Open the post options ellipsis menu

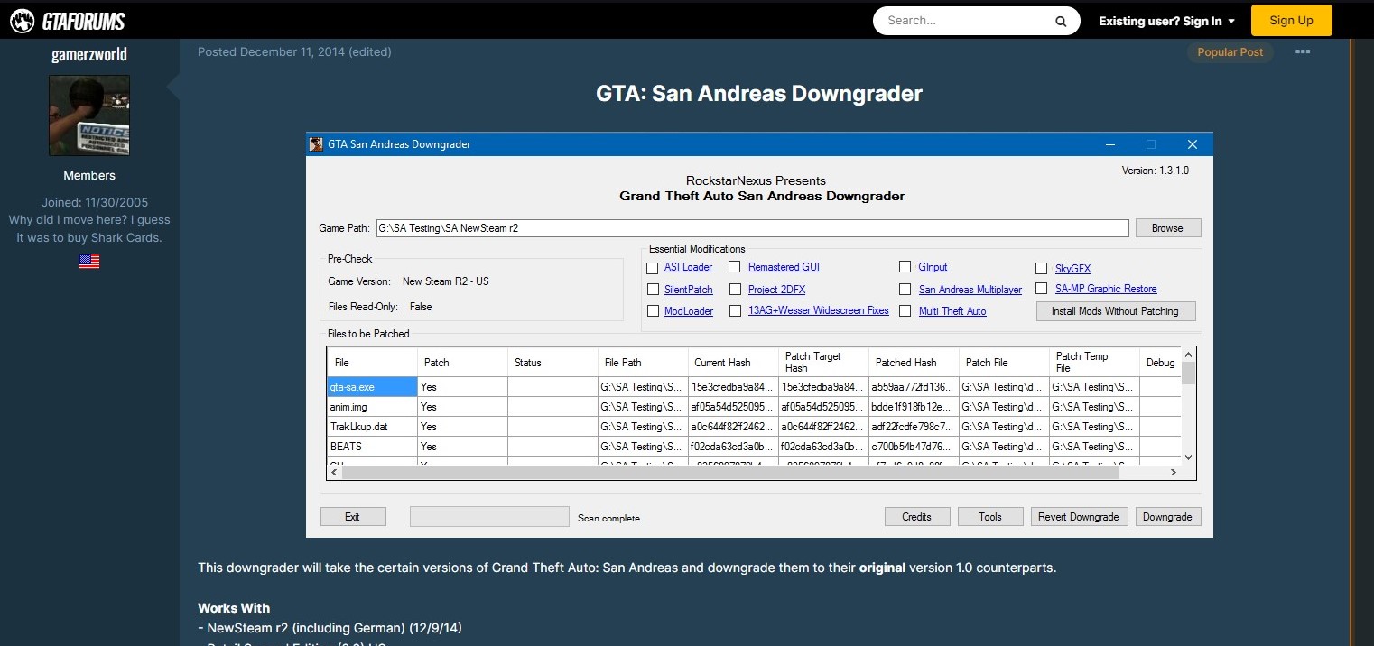[1302, 52]
